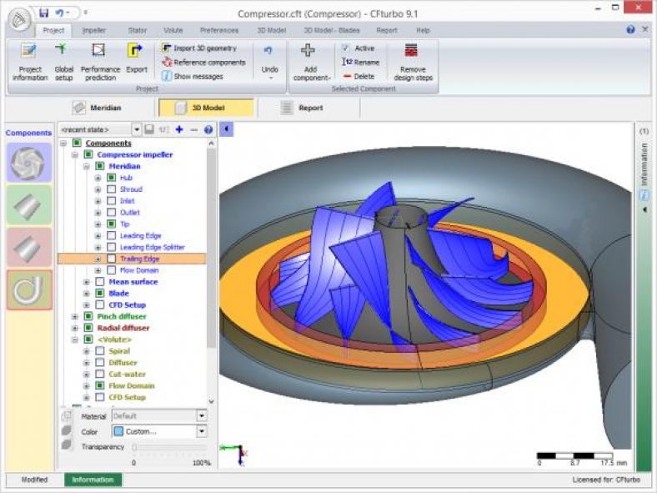The width and height of the screenshot is (657, 493).
Task: Select the impeller component in sidebar
Action: click(29, 163)
